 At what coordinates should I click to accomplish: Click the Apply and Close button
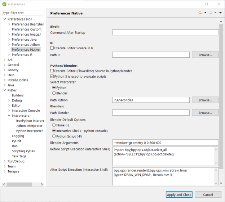[x=179, y=195]
